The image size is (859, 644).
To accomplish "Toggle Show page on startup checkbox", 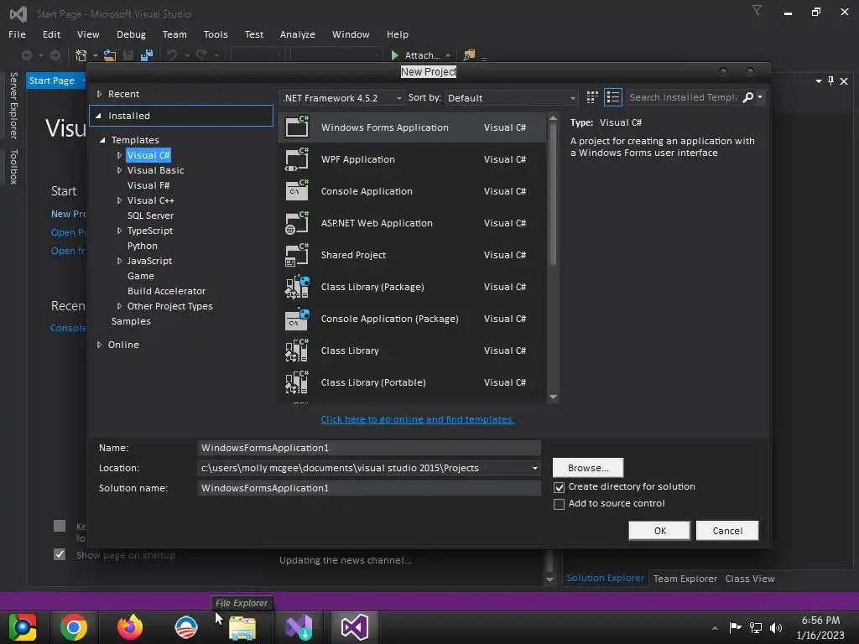I will tap(60, 554).
